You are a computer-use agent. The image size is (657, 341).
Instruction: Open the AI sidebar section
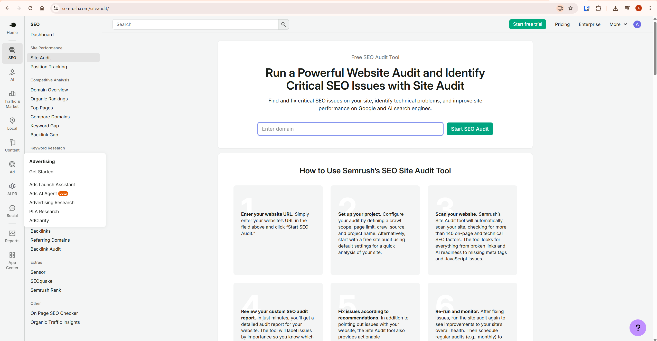pyautogui.click(x=12, y=75)
